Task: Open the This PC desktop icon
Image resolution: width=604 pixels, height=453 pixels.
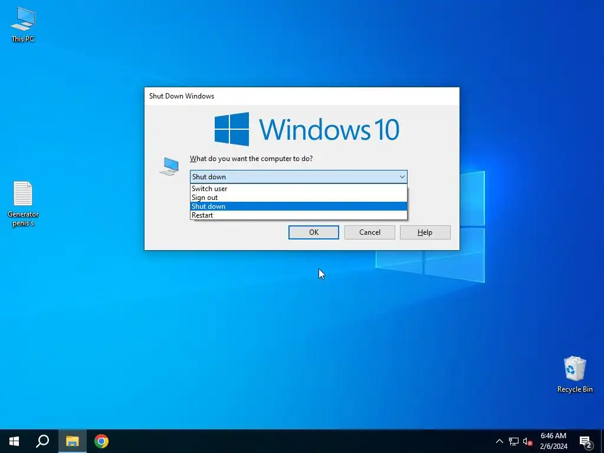Action: click(23, 24)
